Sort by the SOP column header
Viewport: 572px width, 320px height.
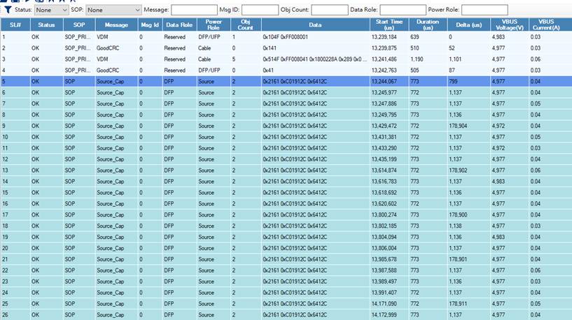[79, 24]
